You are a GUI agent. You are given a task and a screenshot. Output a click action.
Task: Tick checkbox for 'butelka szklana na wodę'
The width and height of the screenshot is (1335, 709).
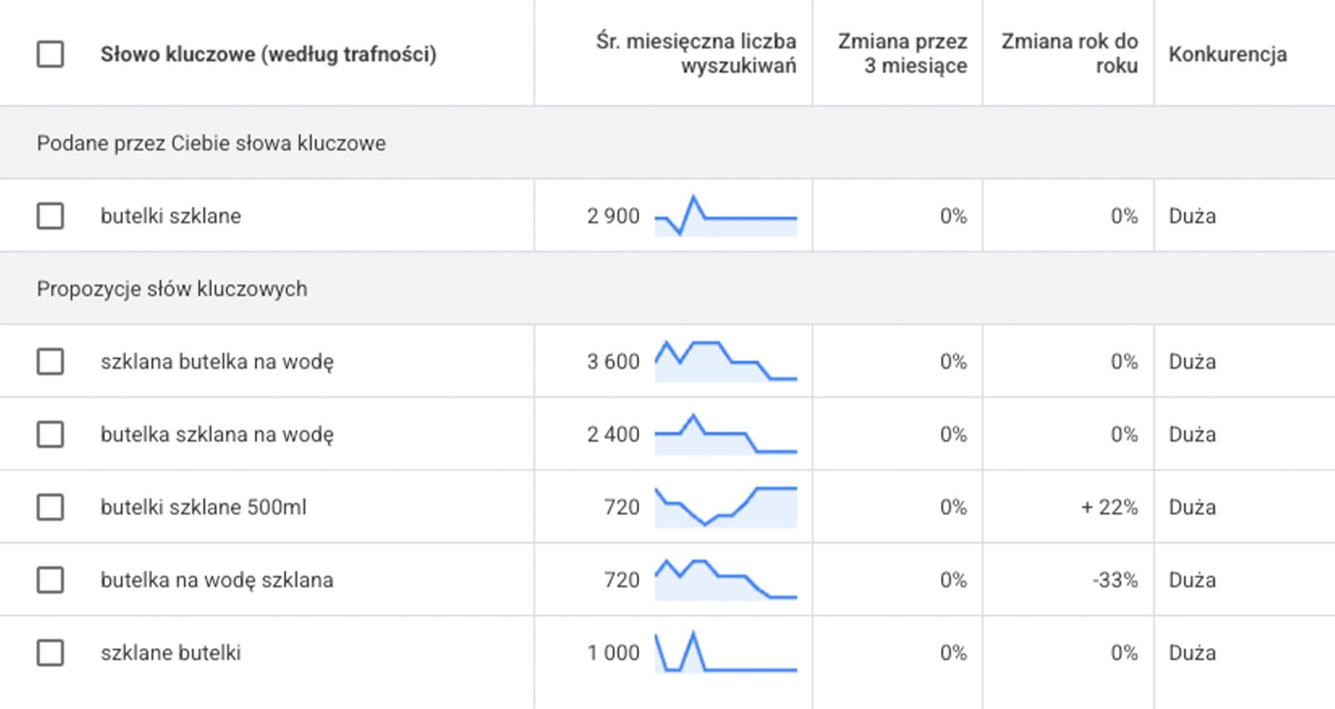pos(50,435)
